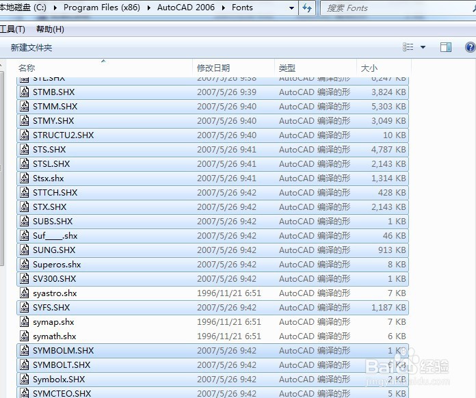Select the SV300.SHX file name
This screenshot has height=398, width=476.
coord(54,279)
